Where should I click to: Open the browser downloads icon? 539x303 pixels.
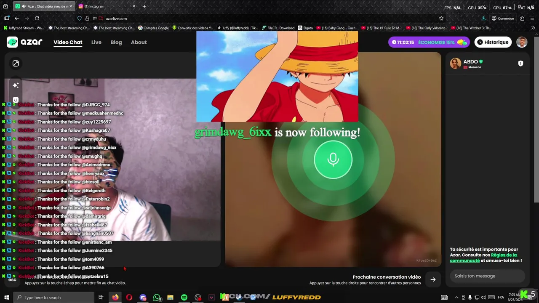[483, 18]
